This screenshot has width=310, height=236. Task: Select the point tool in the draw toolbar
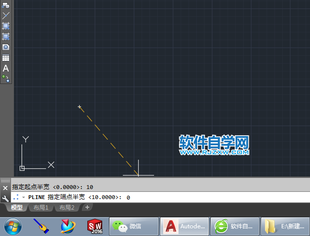[6, 15]
